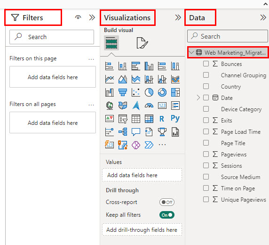Select the Power Apps visual
269x245 pixels.
pyautogui.click(x=136, y=145)
